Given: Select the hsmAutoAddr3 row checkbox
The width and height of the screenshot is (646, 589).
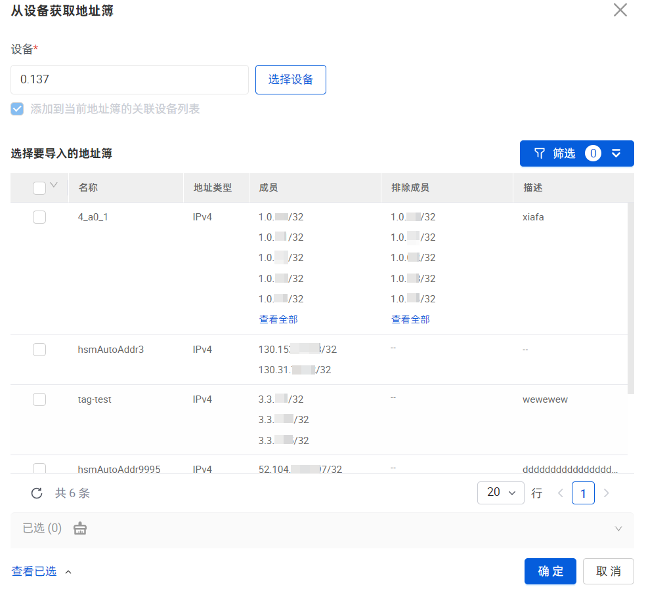Looking at the screenshot, I should tap(39, 350).
